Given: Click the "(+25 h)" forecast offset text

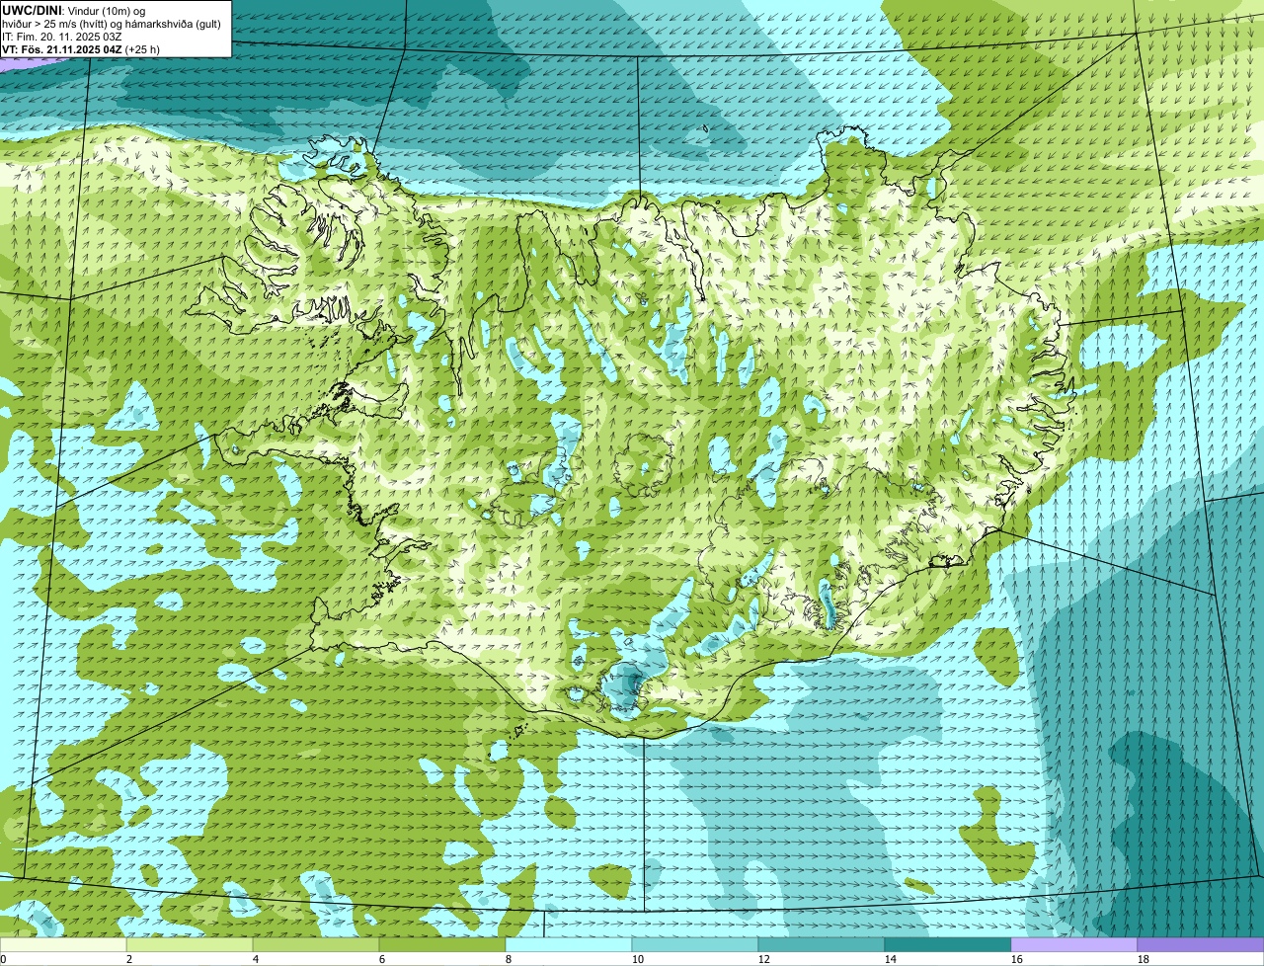Looking at the screenshot, I should [x=142, y=48].
